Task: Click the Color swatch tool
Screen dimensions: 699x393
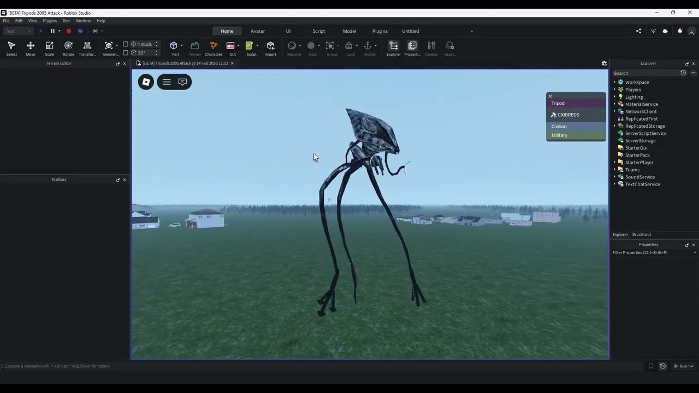Action: (x=311, y=46)
